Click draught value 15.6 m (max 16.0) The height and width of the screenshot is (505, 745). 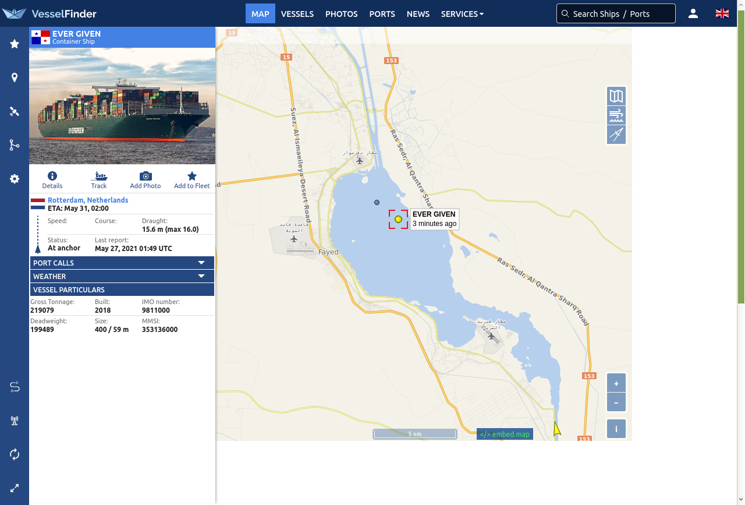(171, 229)
